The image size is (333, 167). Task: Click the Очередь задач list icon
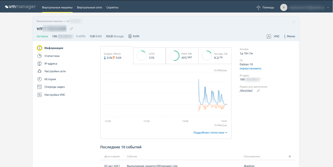pos(39,87)
